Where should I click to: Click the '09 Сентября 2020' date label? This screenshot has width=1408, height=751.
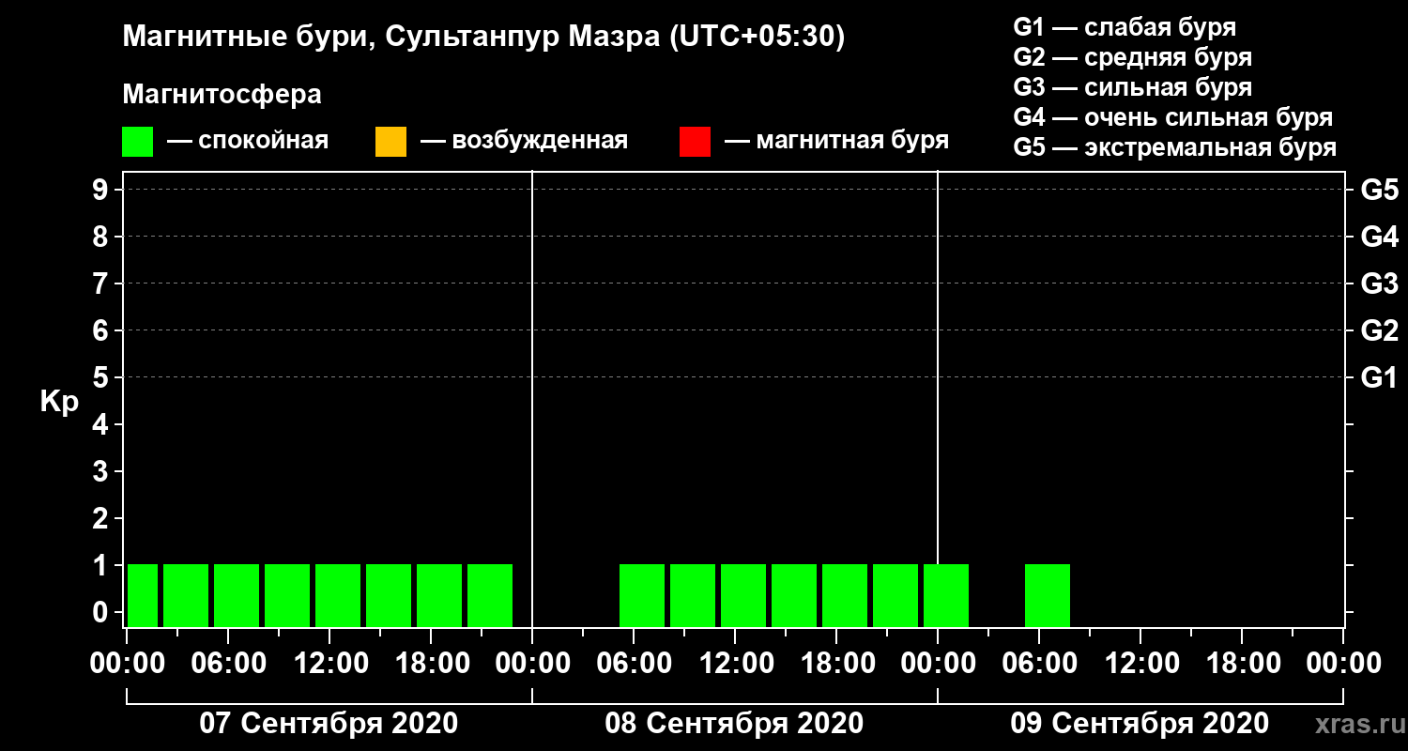1140,724
